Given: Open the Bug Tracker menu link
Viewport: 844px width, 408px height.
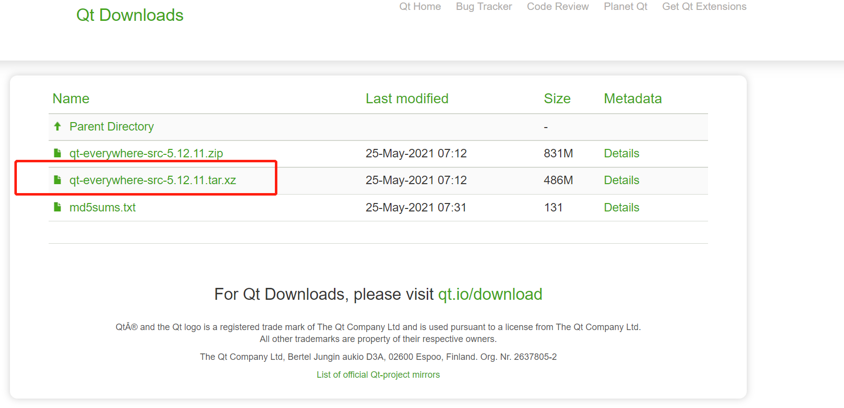Looking at the screenshot, I should tap(484, 6).
